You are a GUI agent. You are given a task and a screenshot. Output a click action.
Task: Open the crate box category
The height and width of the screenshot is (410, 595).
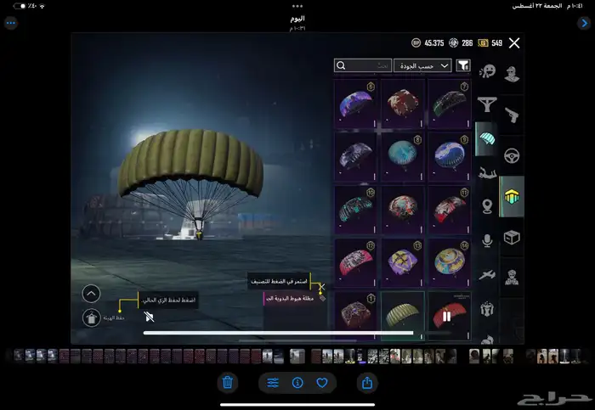(x=512, y=238)
